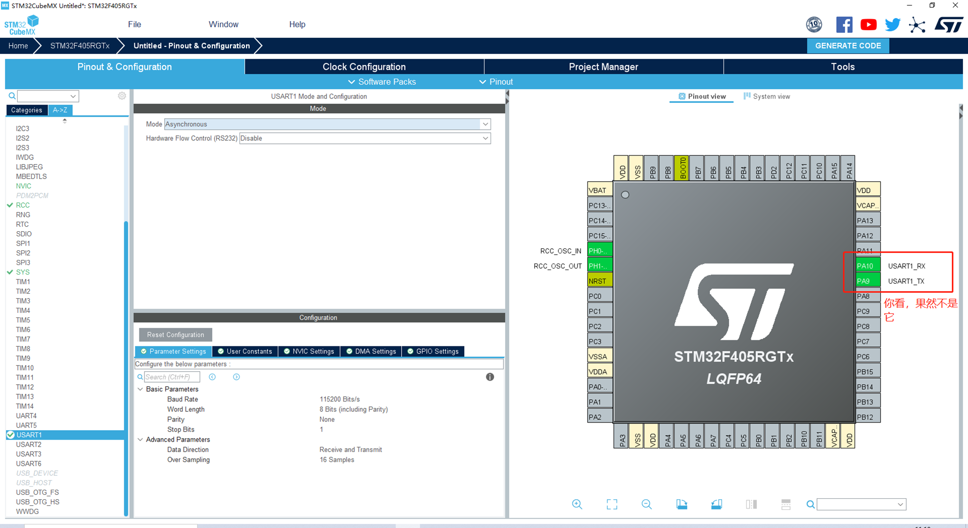Open the User Constants tab
The image size is (968, 528).
pyautogui.click(x=245, y=351)
